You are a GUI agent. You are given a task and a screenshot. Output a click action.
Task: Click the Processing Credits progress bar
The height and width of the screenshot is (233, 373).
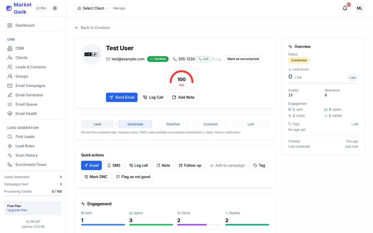click(33, 196)
